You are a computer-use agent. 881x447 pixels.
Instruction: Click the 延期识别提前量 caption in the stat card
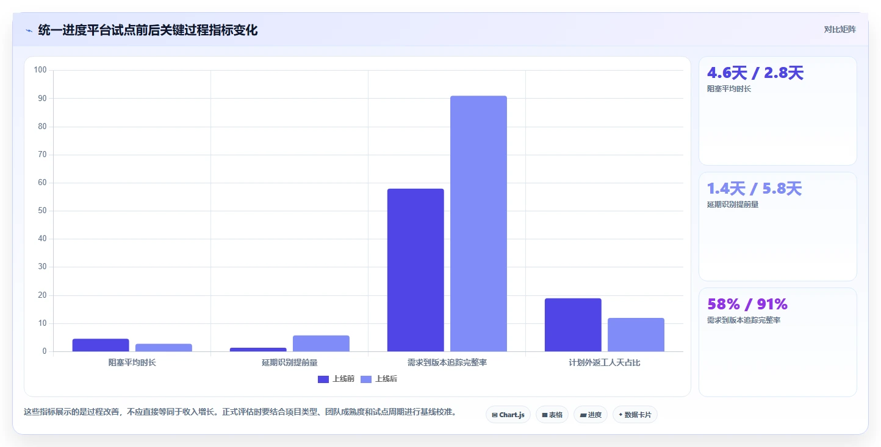733,205
